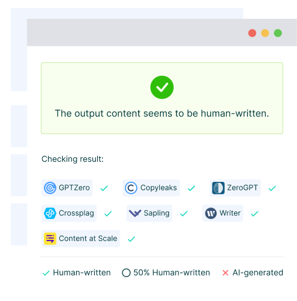Click the checkmark beside Writer
This screenshot has height=301, width=297.
(x=255, y=213)
